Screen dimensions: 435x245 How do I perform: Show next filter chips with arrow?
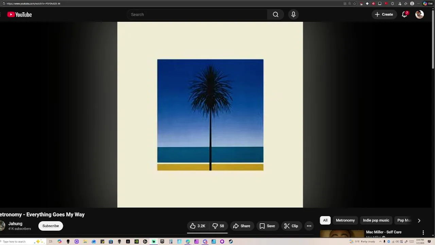click(x=419, y=220)
